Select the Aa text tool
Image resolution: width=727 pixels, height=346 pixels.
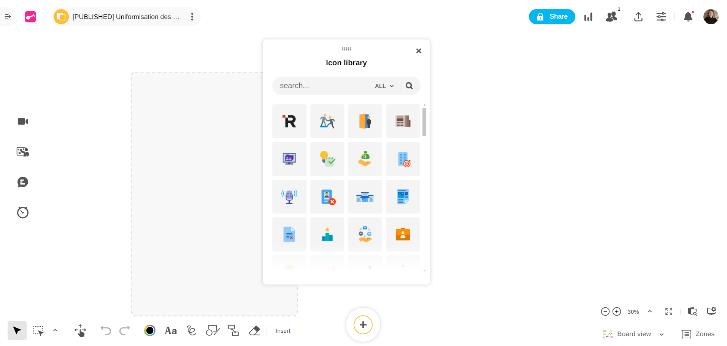pyautogui.click(x=171, y=331)
